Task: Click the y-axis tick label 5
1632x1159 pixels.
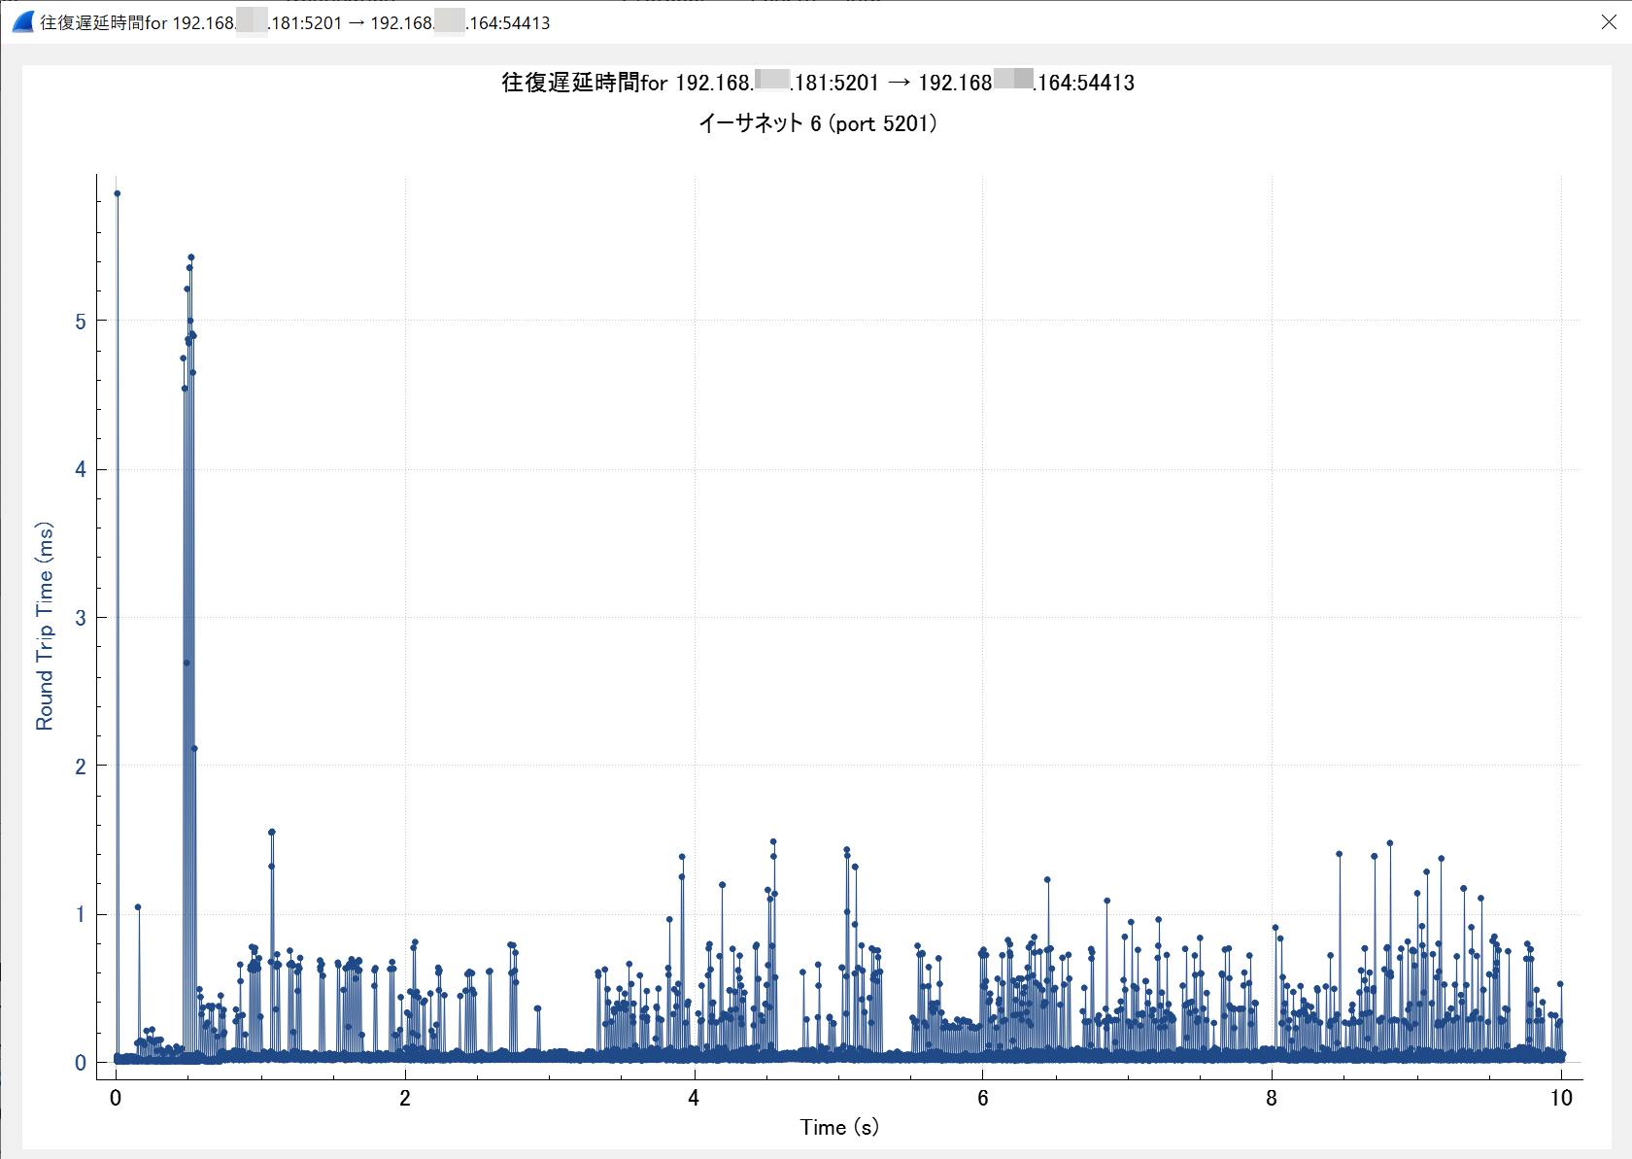Action: click(x=81, y=322)
